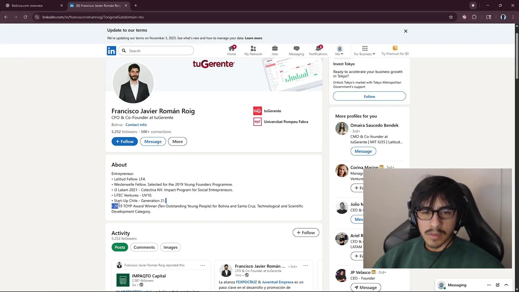The width and height of the screenshot is (519, 292).
Task: View site information icon in address bar
Action: 37,17
